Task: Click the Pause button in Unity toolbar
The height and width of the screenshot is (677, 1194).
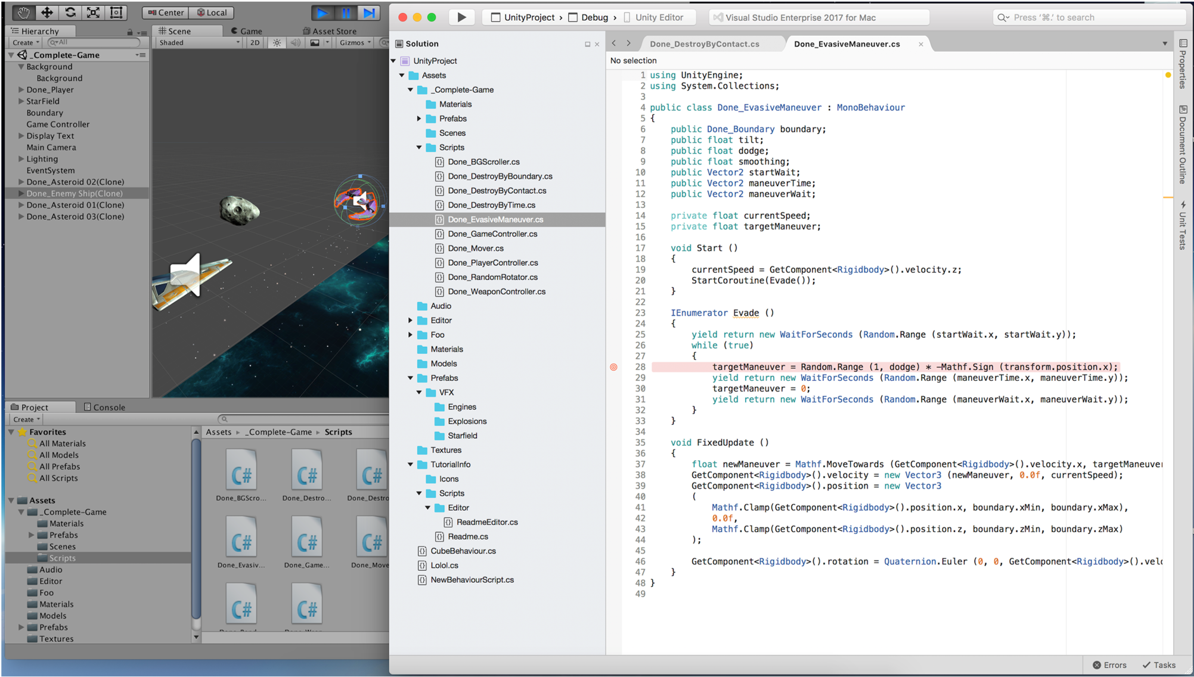Action: [x=347, y=11]
